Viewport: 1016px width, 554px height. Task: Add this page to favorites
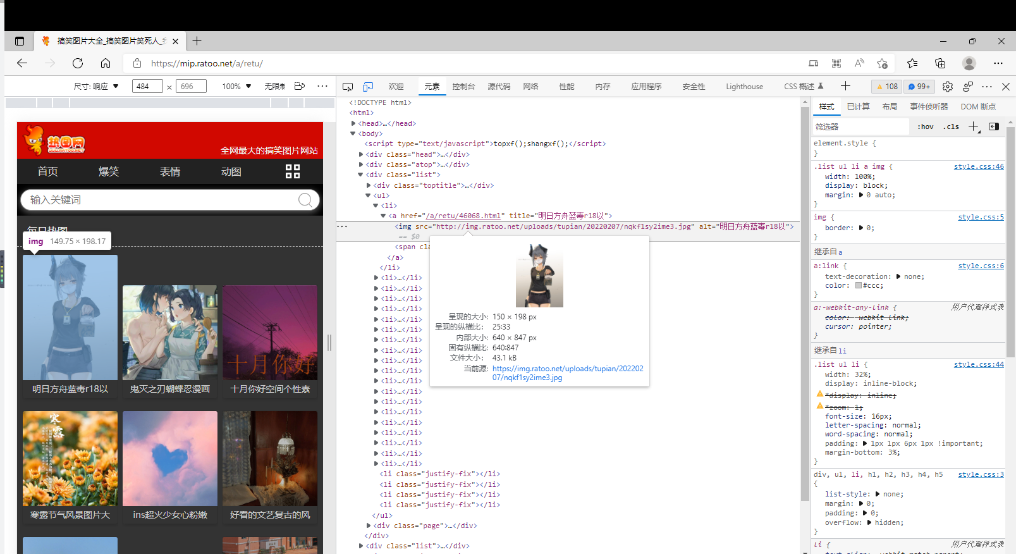click(x=882, y=63)
